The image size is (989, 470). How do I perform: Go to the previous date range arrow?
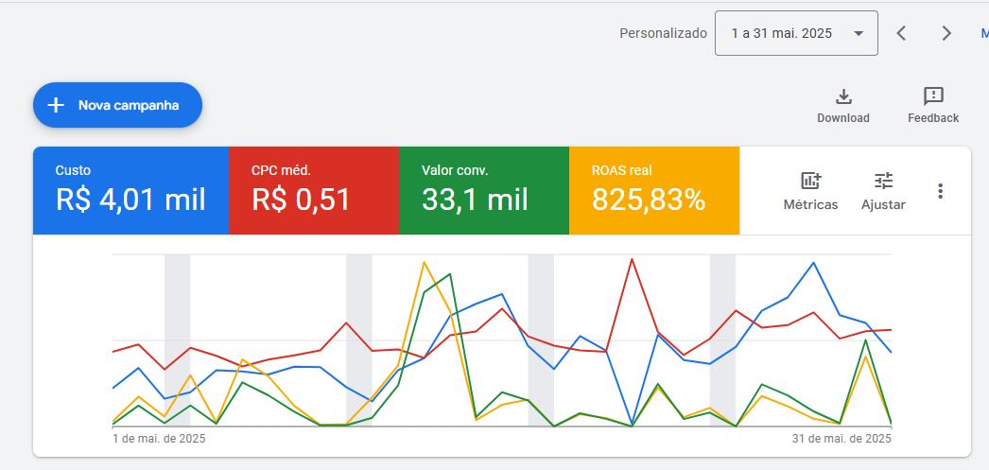point(901,34)
